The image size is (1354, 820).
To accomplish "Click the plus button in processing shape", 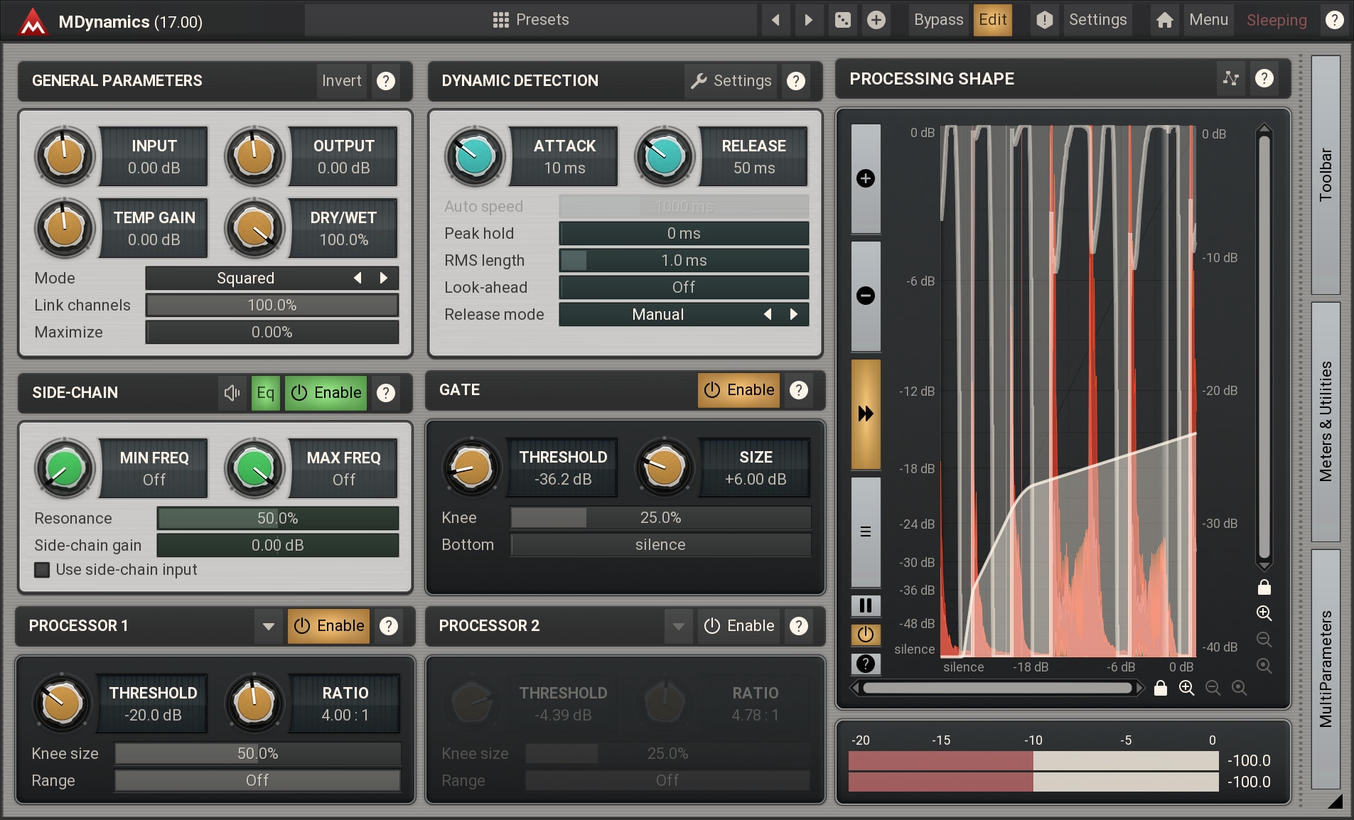I will click(865, 178).
